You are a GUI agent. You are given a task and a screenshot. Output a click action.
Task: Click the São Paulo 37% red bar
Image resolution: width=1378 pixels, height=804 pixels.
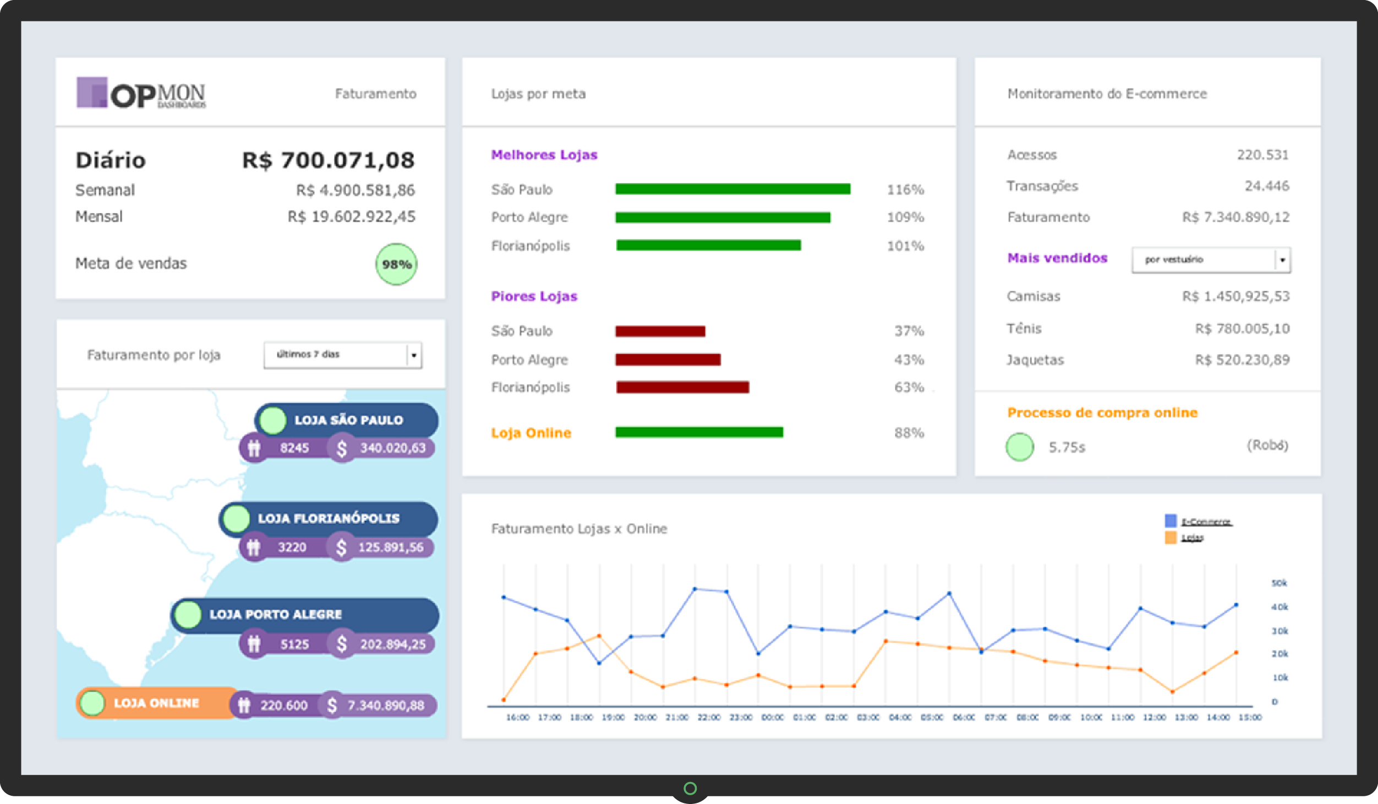tap(660, 331)
